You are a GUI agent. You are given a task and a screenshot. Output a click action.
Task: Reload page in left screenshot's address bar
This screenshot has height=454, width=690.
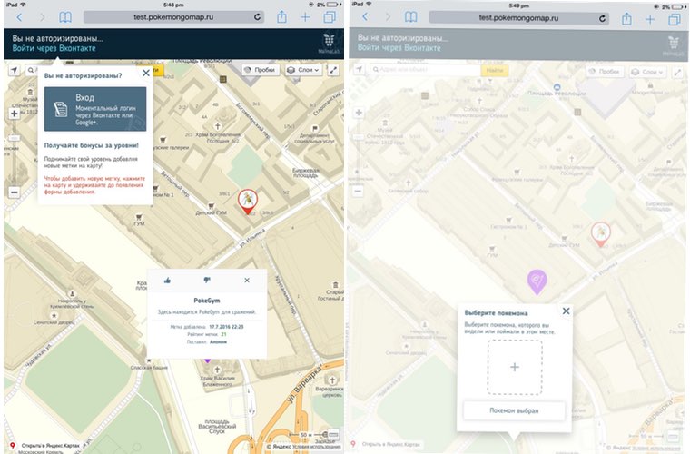coord(257,17)
